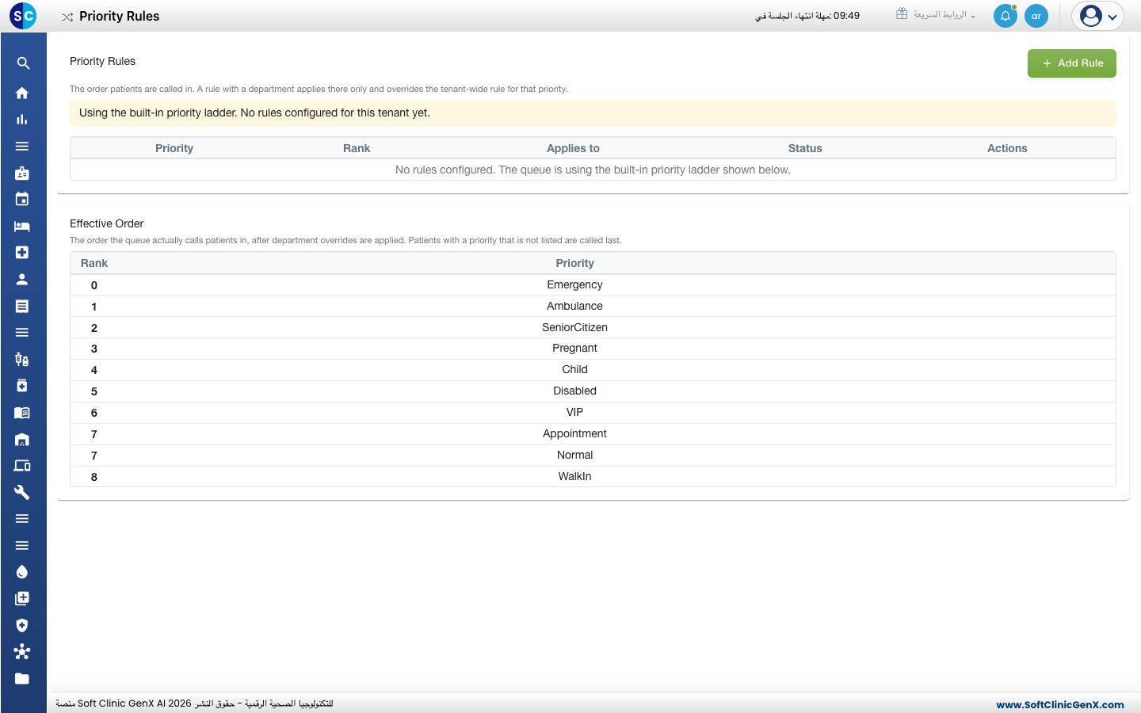Click the Add Rule button
The image size is (1141, 713).
1072,63
